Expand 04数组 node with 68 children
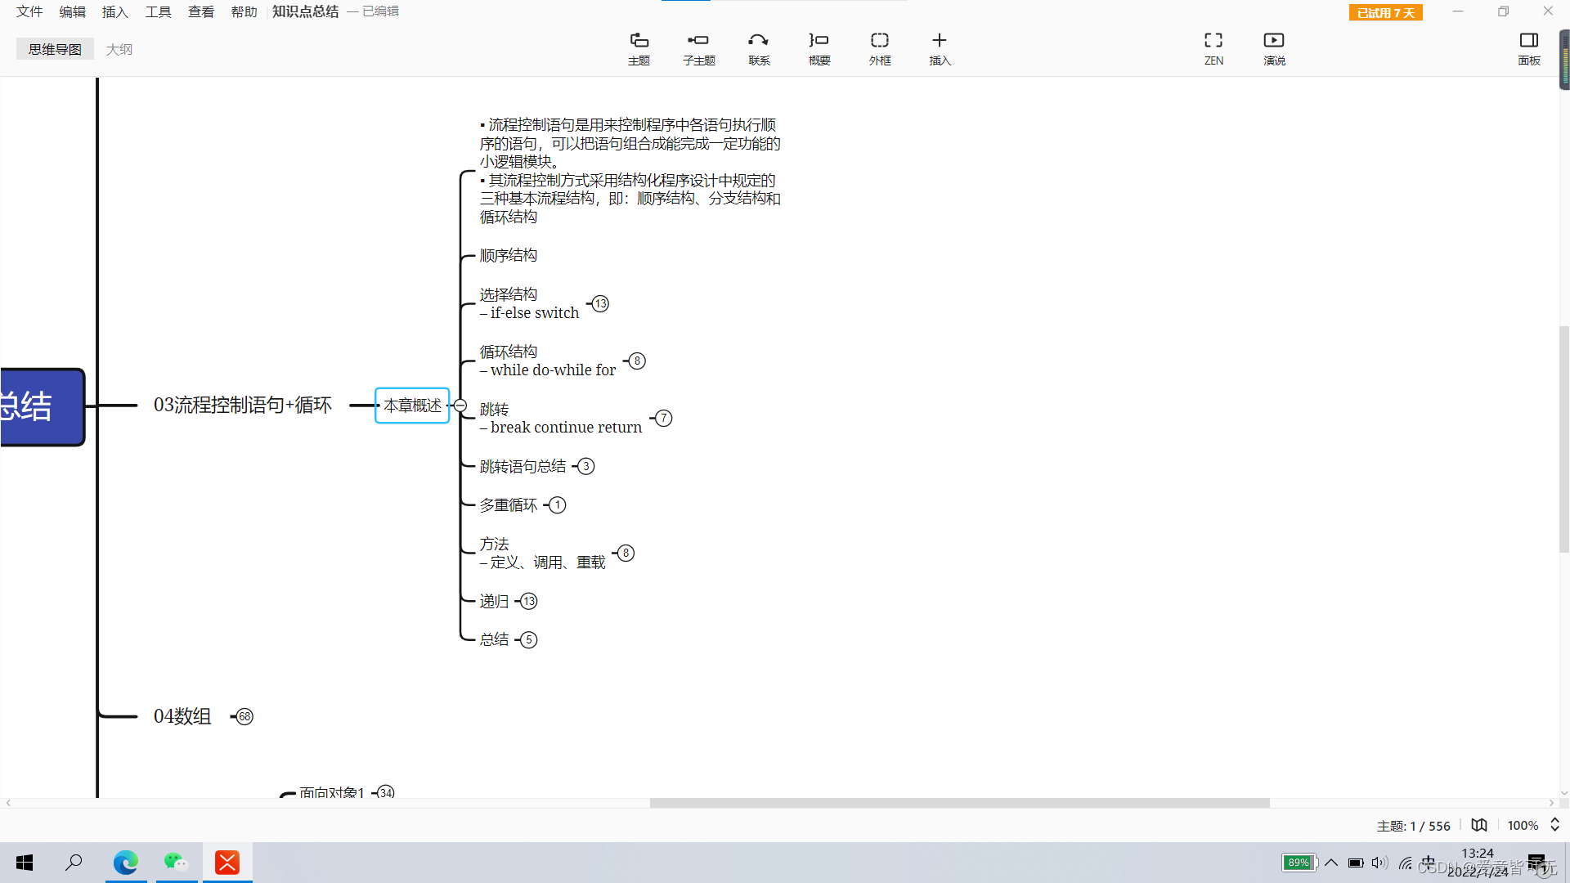 coord(244,717)
